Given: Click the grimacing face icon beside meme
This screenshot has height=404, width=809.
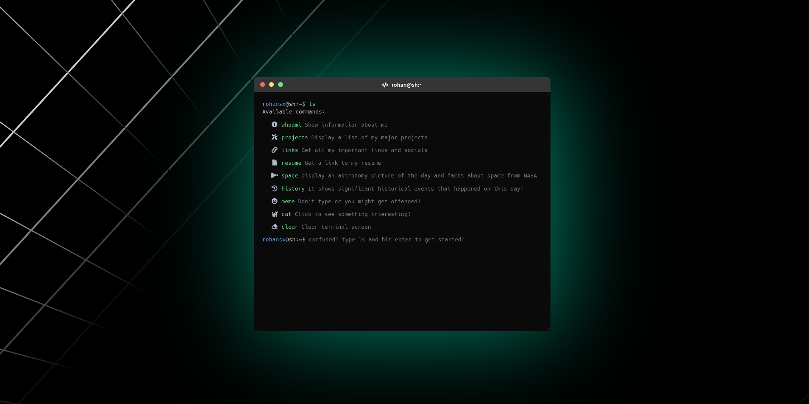Looking at the screenshot, I should [x=275, y=201].
